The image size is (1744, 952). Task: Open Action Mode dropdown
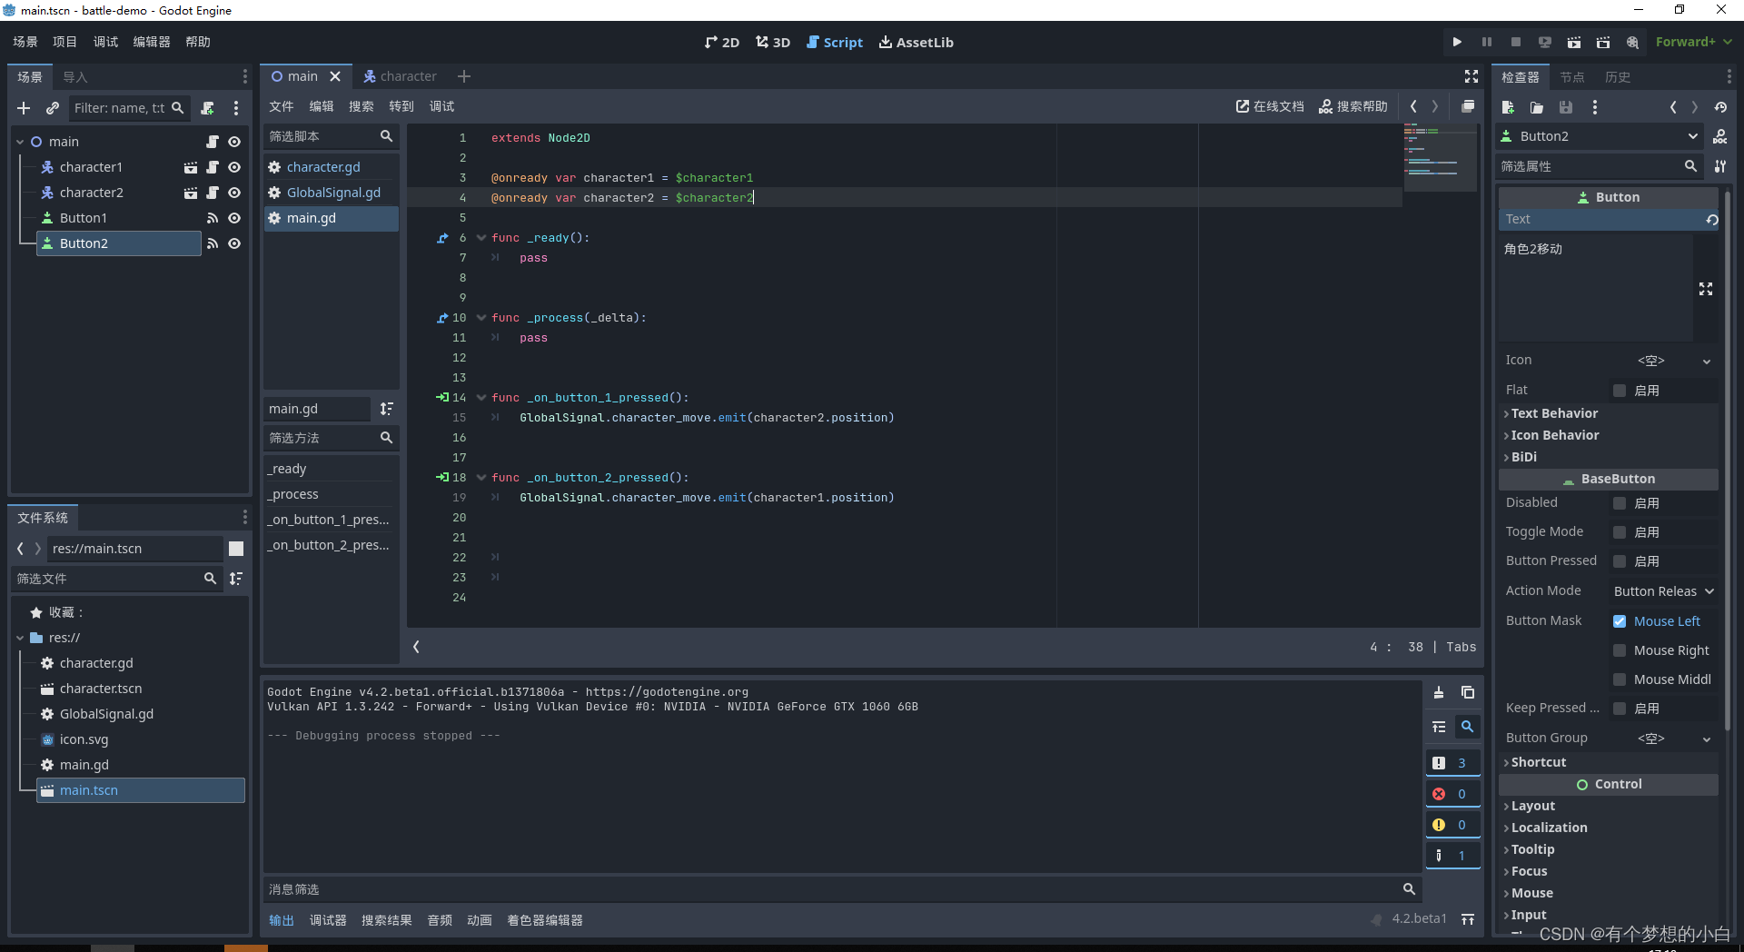1663,591
